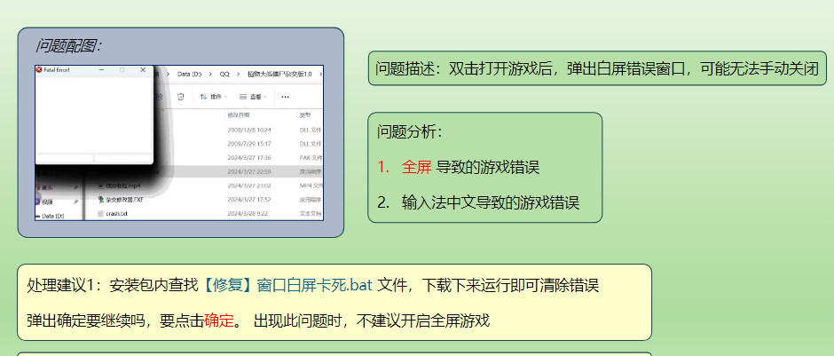Click the red Fatal Error icon
The height and width of the screenshot is (356, 834).
click(39, 70)
